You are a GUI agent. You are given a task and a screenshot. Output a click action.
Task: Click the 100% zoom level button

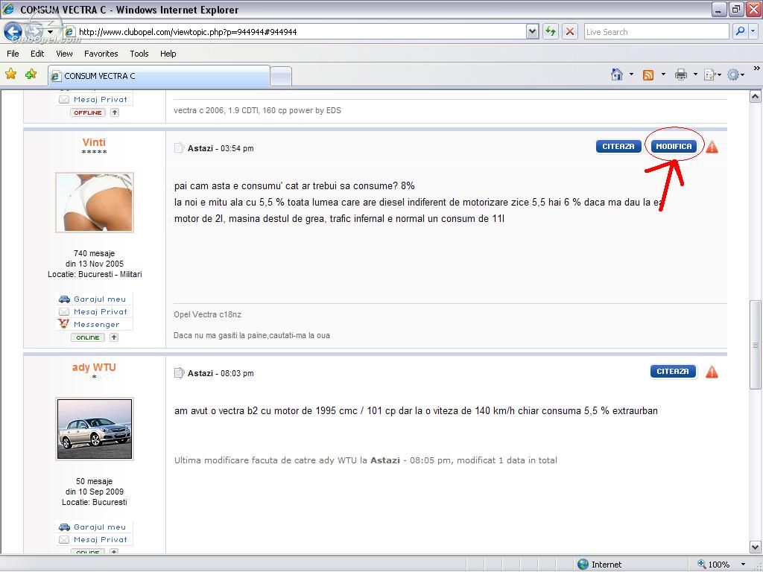714,565
